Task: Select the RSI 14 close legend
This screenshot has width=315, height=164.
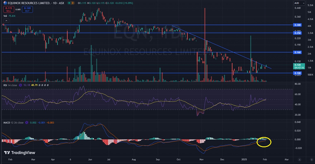Action: (10, 85)
